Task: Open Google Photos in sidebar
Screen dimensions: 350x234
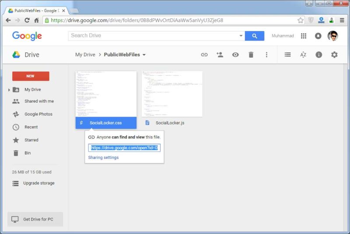Action: 38,114
